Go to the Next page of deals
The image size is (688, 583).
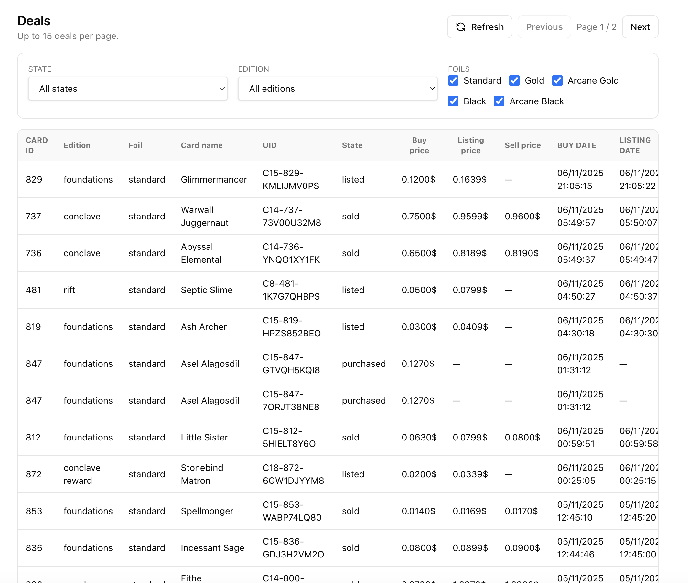pyautogui.click(x=640, y=27)
